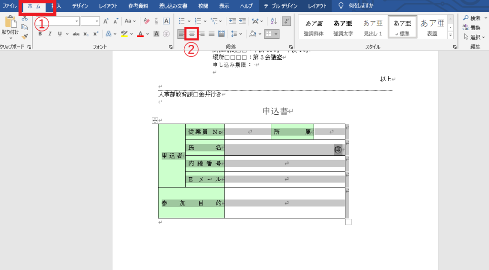
Task: Open the Select (選択) dropdown
Action: coord(475,37)
